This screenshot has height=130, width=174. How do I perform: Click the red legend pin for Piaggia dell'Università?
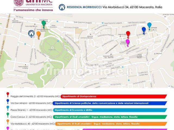point(8,95)
